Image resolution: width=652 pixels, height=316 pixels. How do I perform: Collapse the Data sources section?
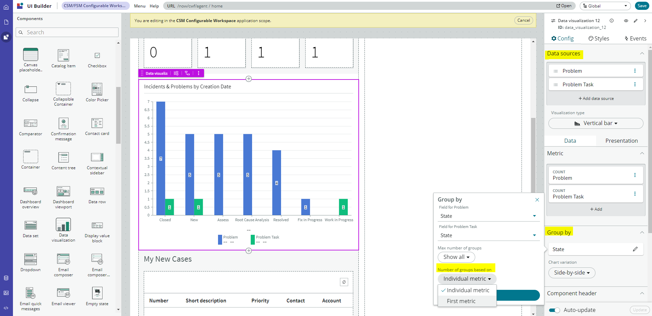pyautogui.click(x=642, y=54)
